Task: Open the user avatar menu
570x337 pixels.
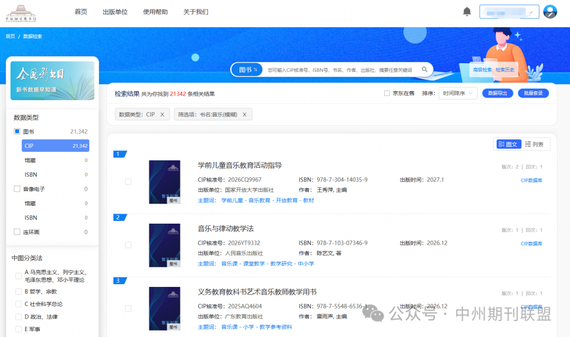Action: coord(550,12)
